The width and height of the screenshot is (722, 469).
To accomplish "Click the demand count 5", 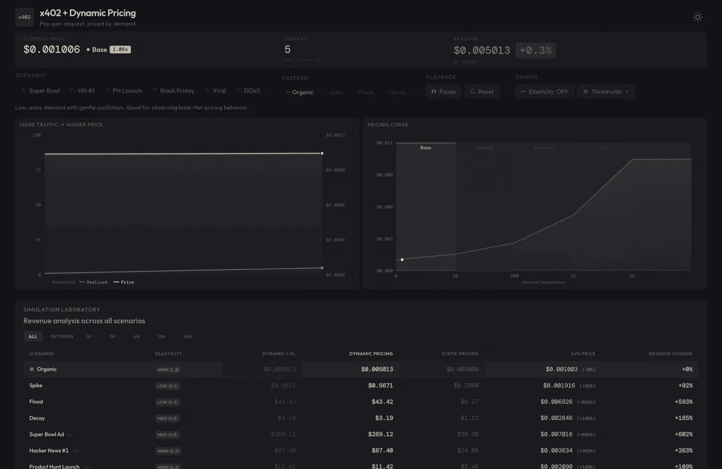I will click(x=287, y=49).
